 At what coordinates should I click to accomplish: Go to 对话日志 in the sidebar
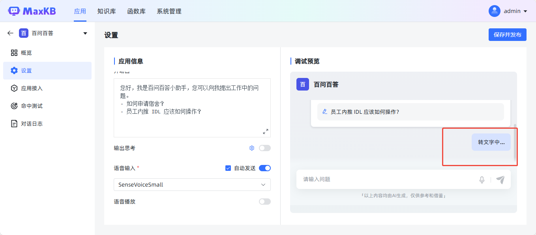32,124
